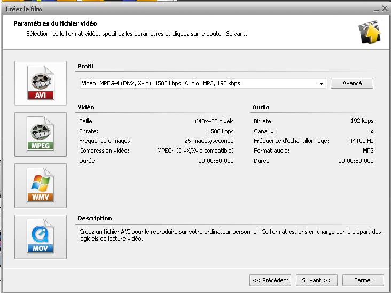This screenshot has height=293, width=391.
Task: Pick the WMV Windows Media format
Action: [41, 186]
